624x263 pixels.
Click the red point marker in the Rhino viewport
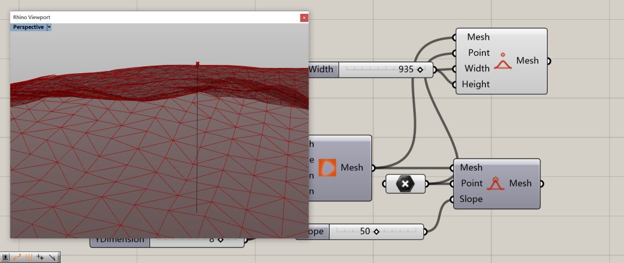pos(198,63)
